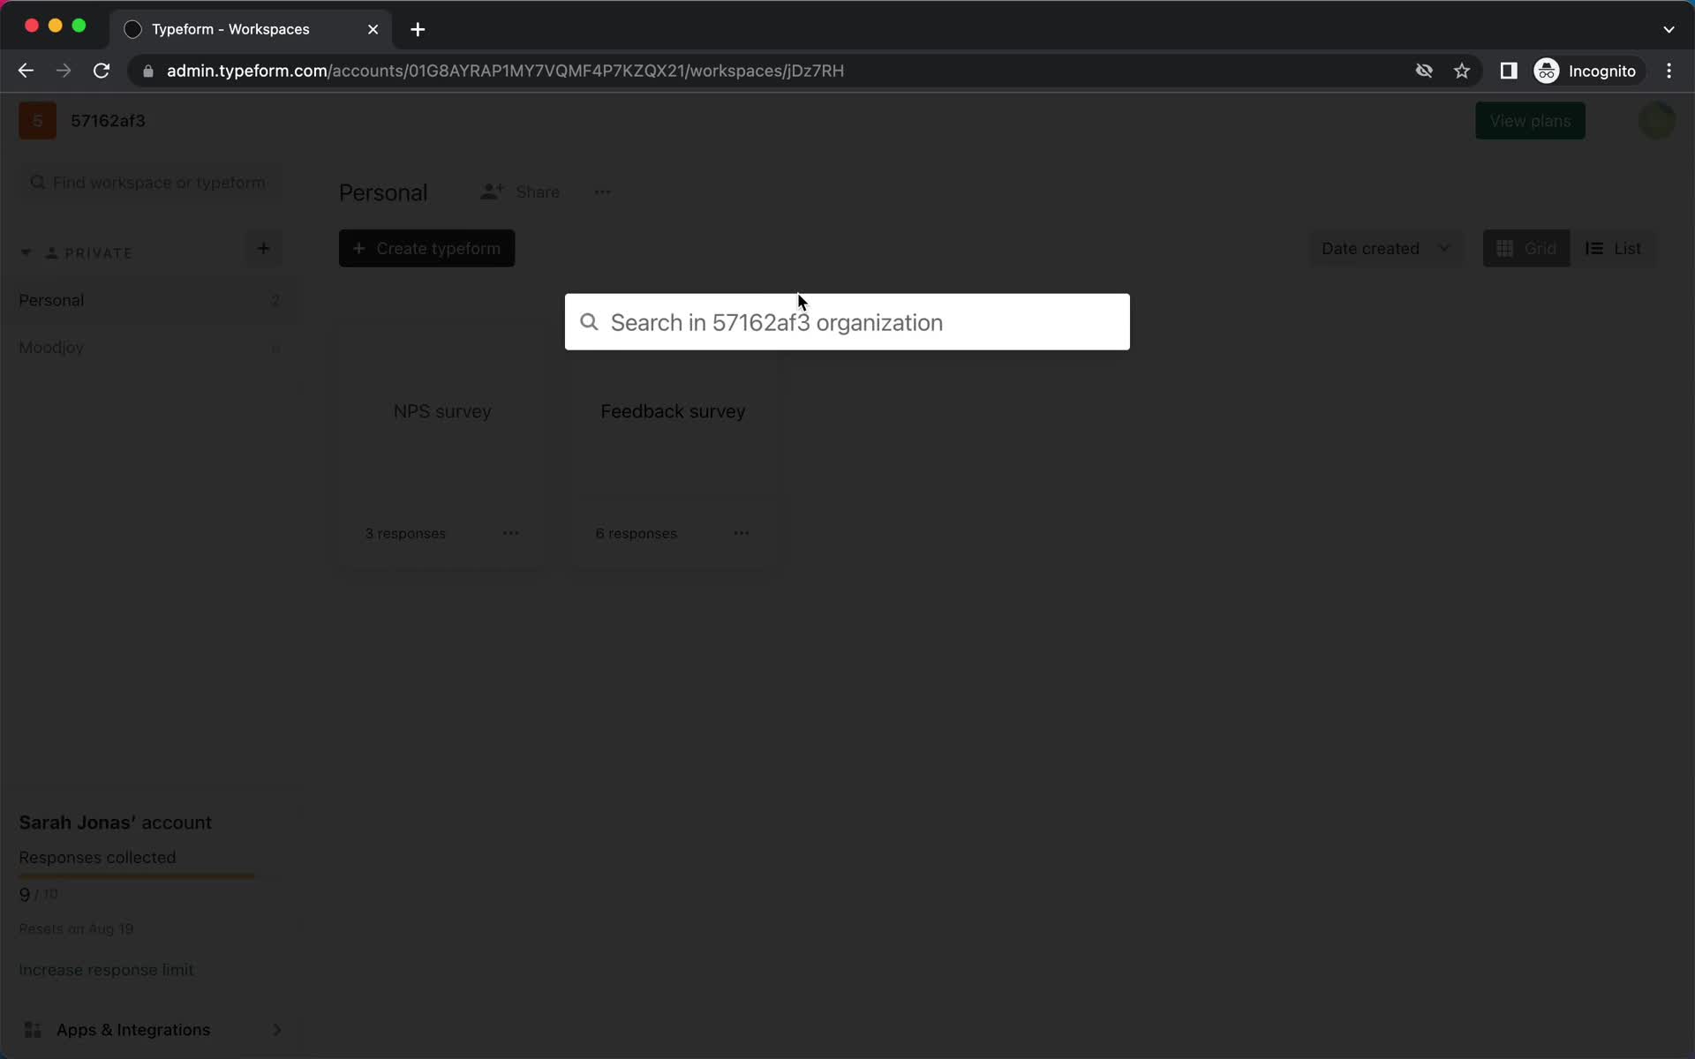Click the NPS survey options ellipsis icon
This screenshot has width=1695, height=1059.
511,532
